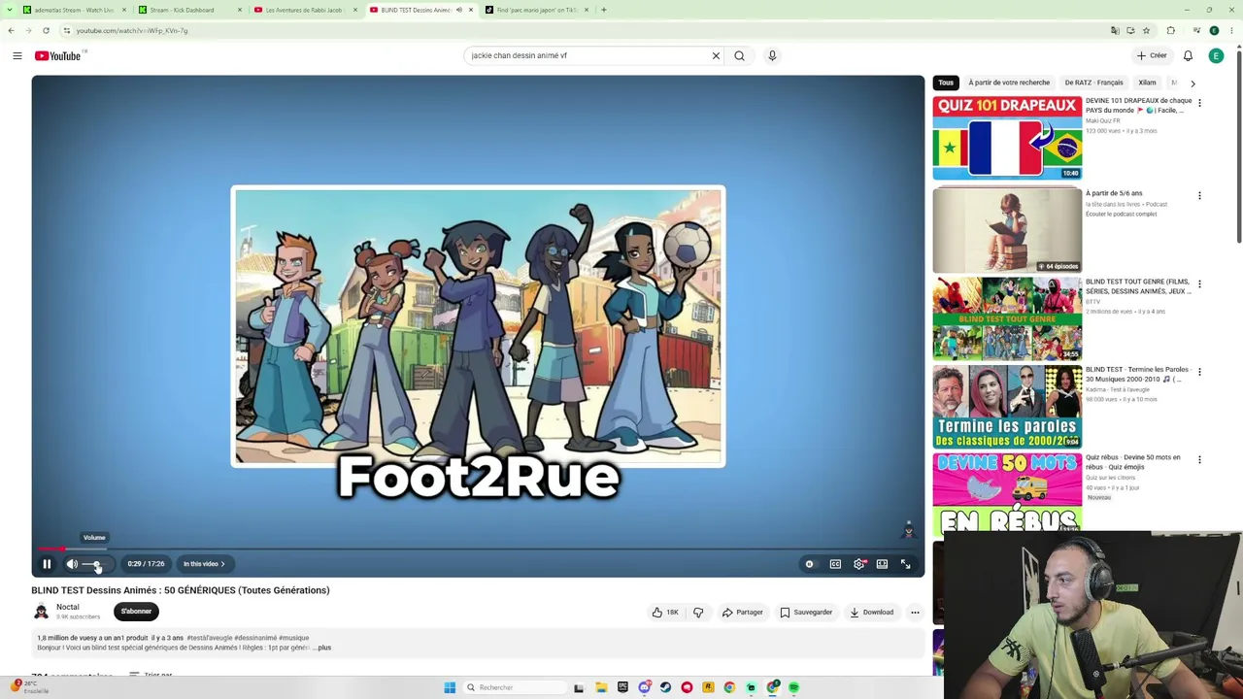Select the 'Tous' filter chip
This screenshot has width=1243, height=699.
(x=946, y=83)
